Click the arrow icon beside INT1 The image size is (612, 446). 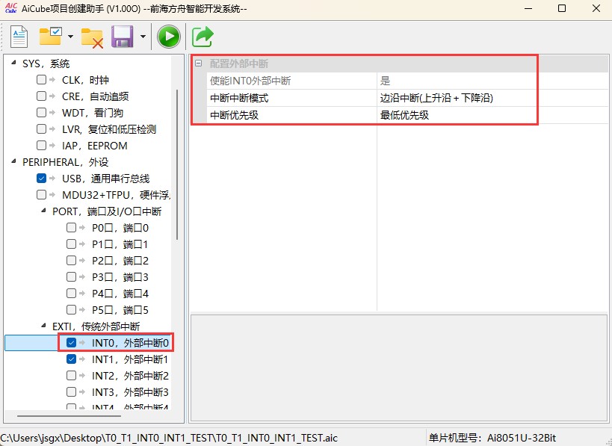click(82, 359)
